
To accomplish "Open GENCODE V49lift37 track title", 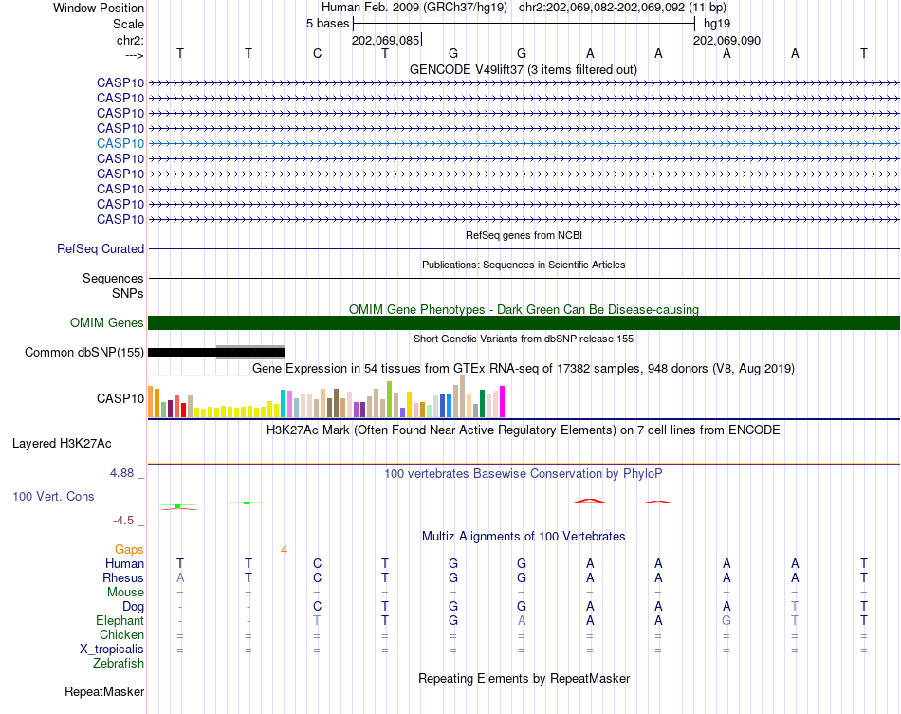I will click(x=523, y=69).
